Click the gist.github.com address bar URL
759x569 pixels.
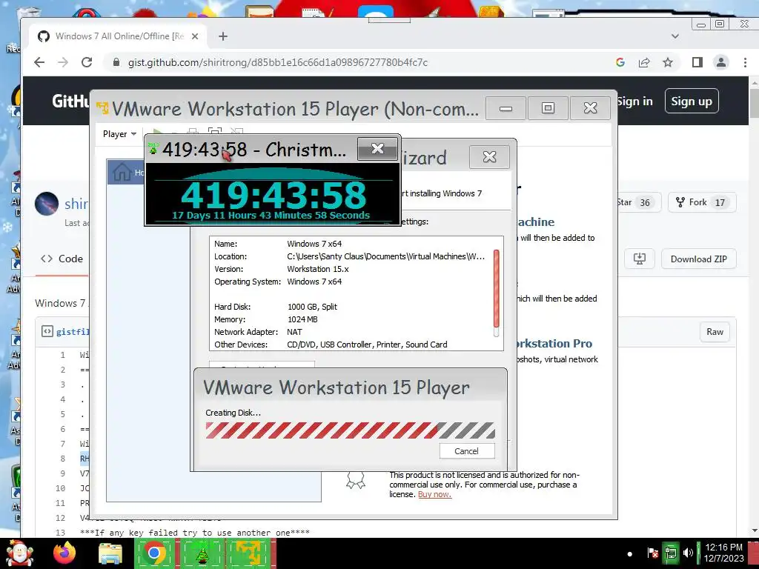click(278, 62)
